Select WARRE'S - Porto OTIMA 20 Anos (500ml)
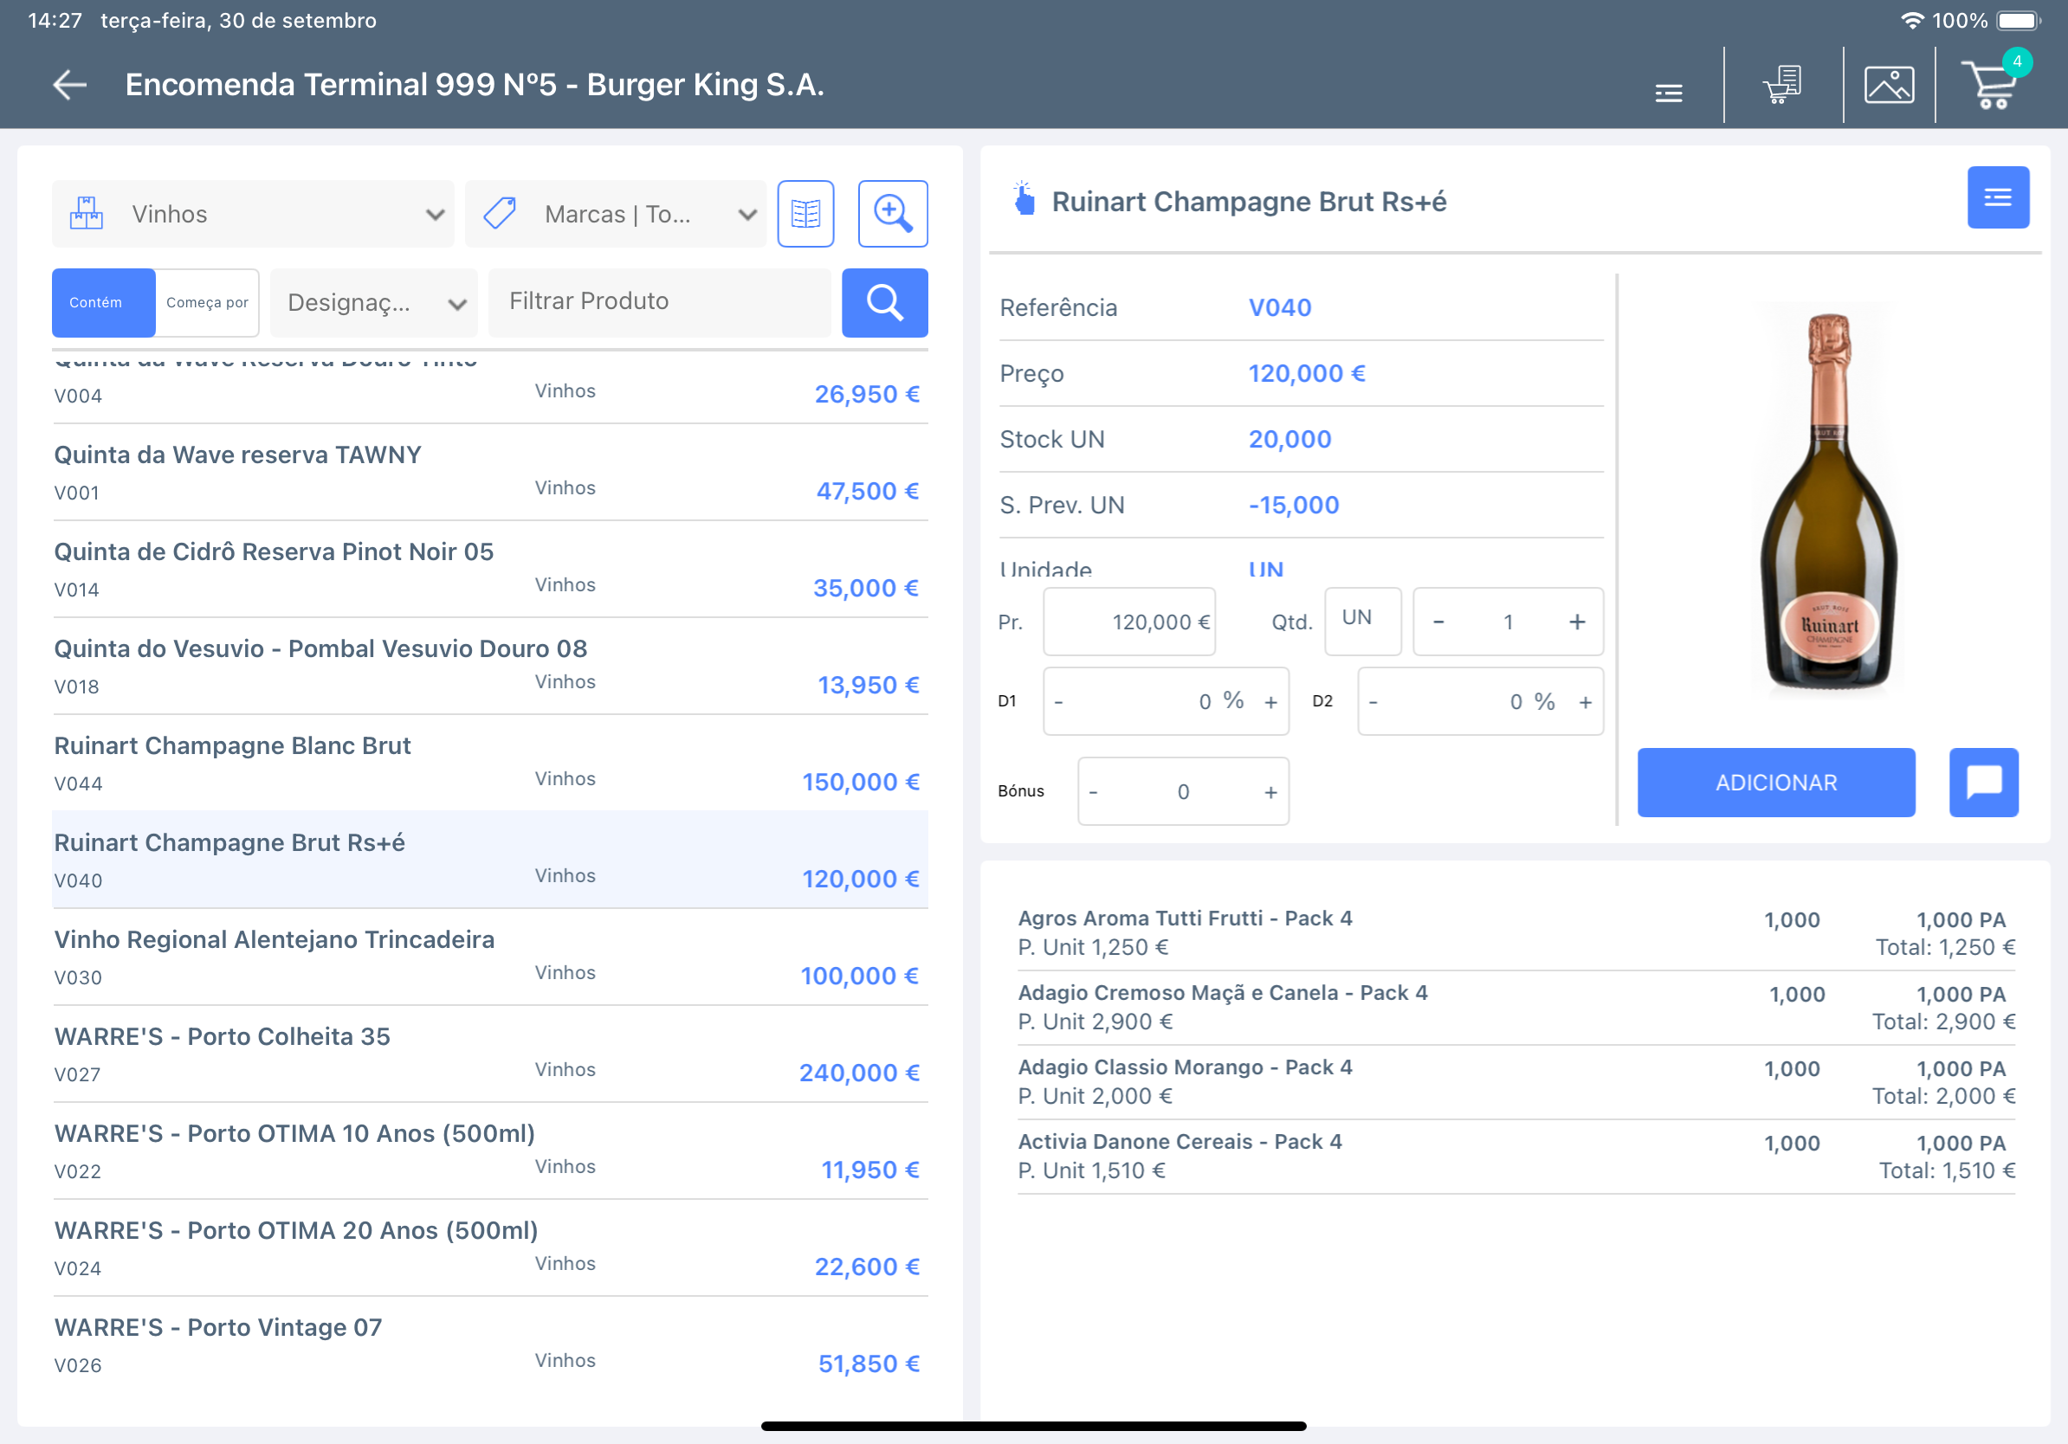The width and height of the screenshot is (2068, 1444). (x=490, y=1247)
